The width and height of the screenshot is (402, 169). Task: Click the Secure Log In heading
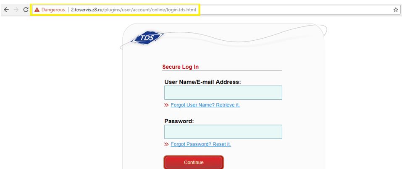pyautogui.click(x=181, y=67)
